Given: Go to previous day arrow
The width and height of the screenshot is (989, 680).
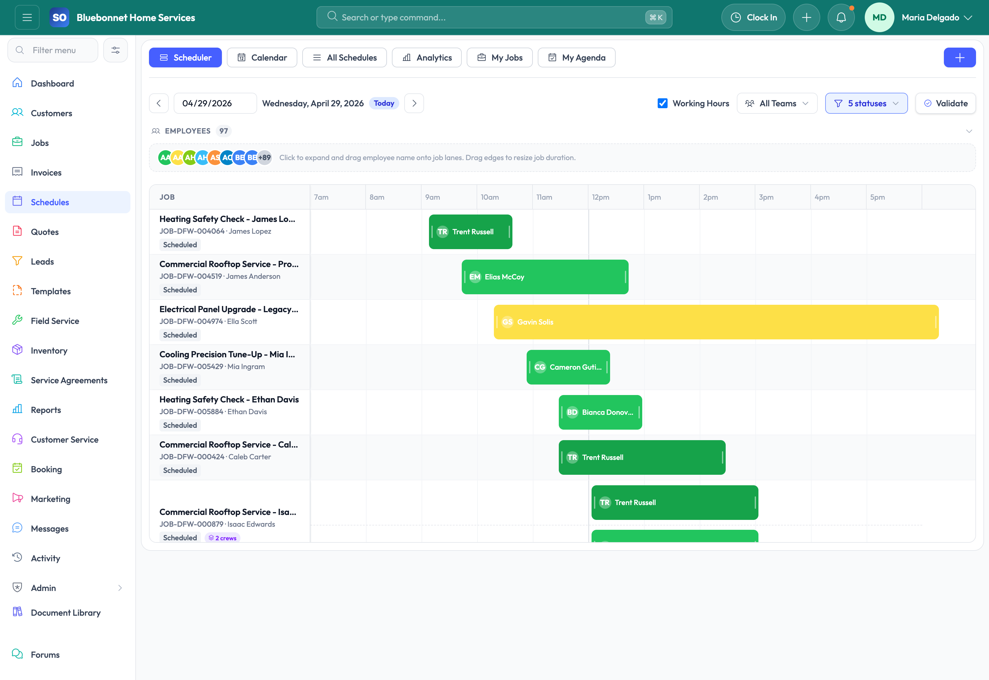Looking at the screenshot, I should click(159, 104).
